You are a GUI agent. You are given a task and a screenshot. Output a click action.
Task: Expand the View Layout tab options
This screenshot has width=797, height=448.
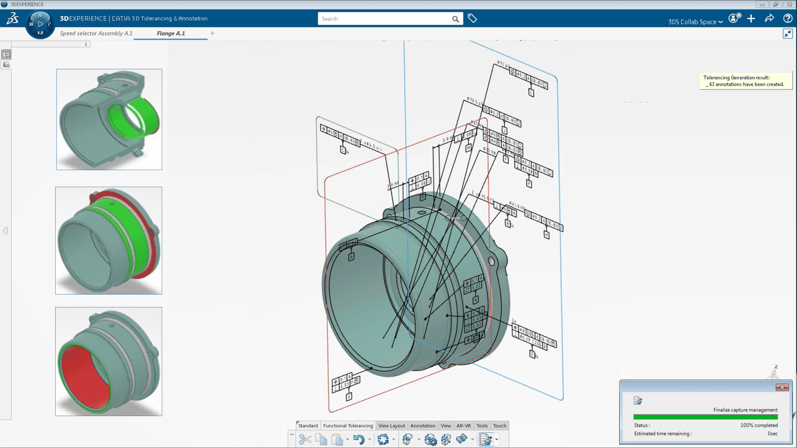(391, 426)
